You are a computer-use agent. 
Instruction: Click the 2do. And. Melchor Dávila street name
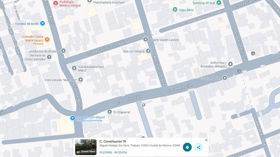click(x=14, y=39)
